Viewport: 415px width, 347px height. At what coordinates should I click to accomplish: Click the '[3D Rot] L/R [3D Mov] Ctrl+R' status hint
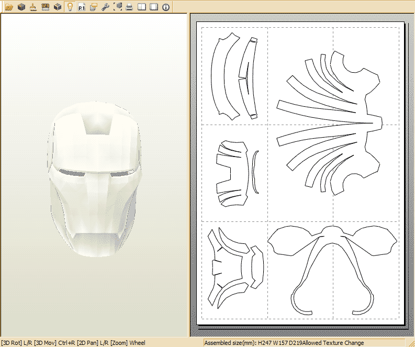tap(38, 343)
